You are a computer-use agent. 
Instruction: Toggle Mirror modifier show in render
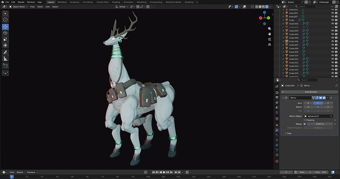coord(324,98)
